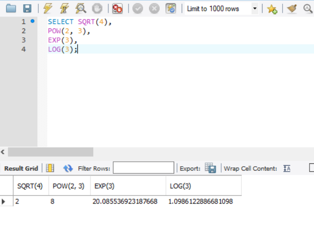This screenshot has height=228, width=314.
Task: Click the row selector arrow of first row
Action: [x=3, y=202]
